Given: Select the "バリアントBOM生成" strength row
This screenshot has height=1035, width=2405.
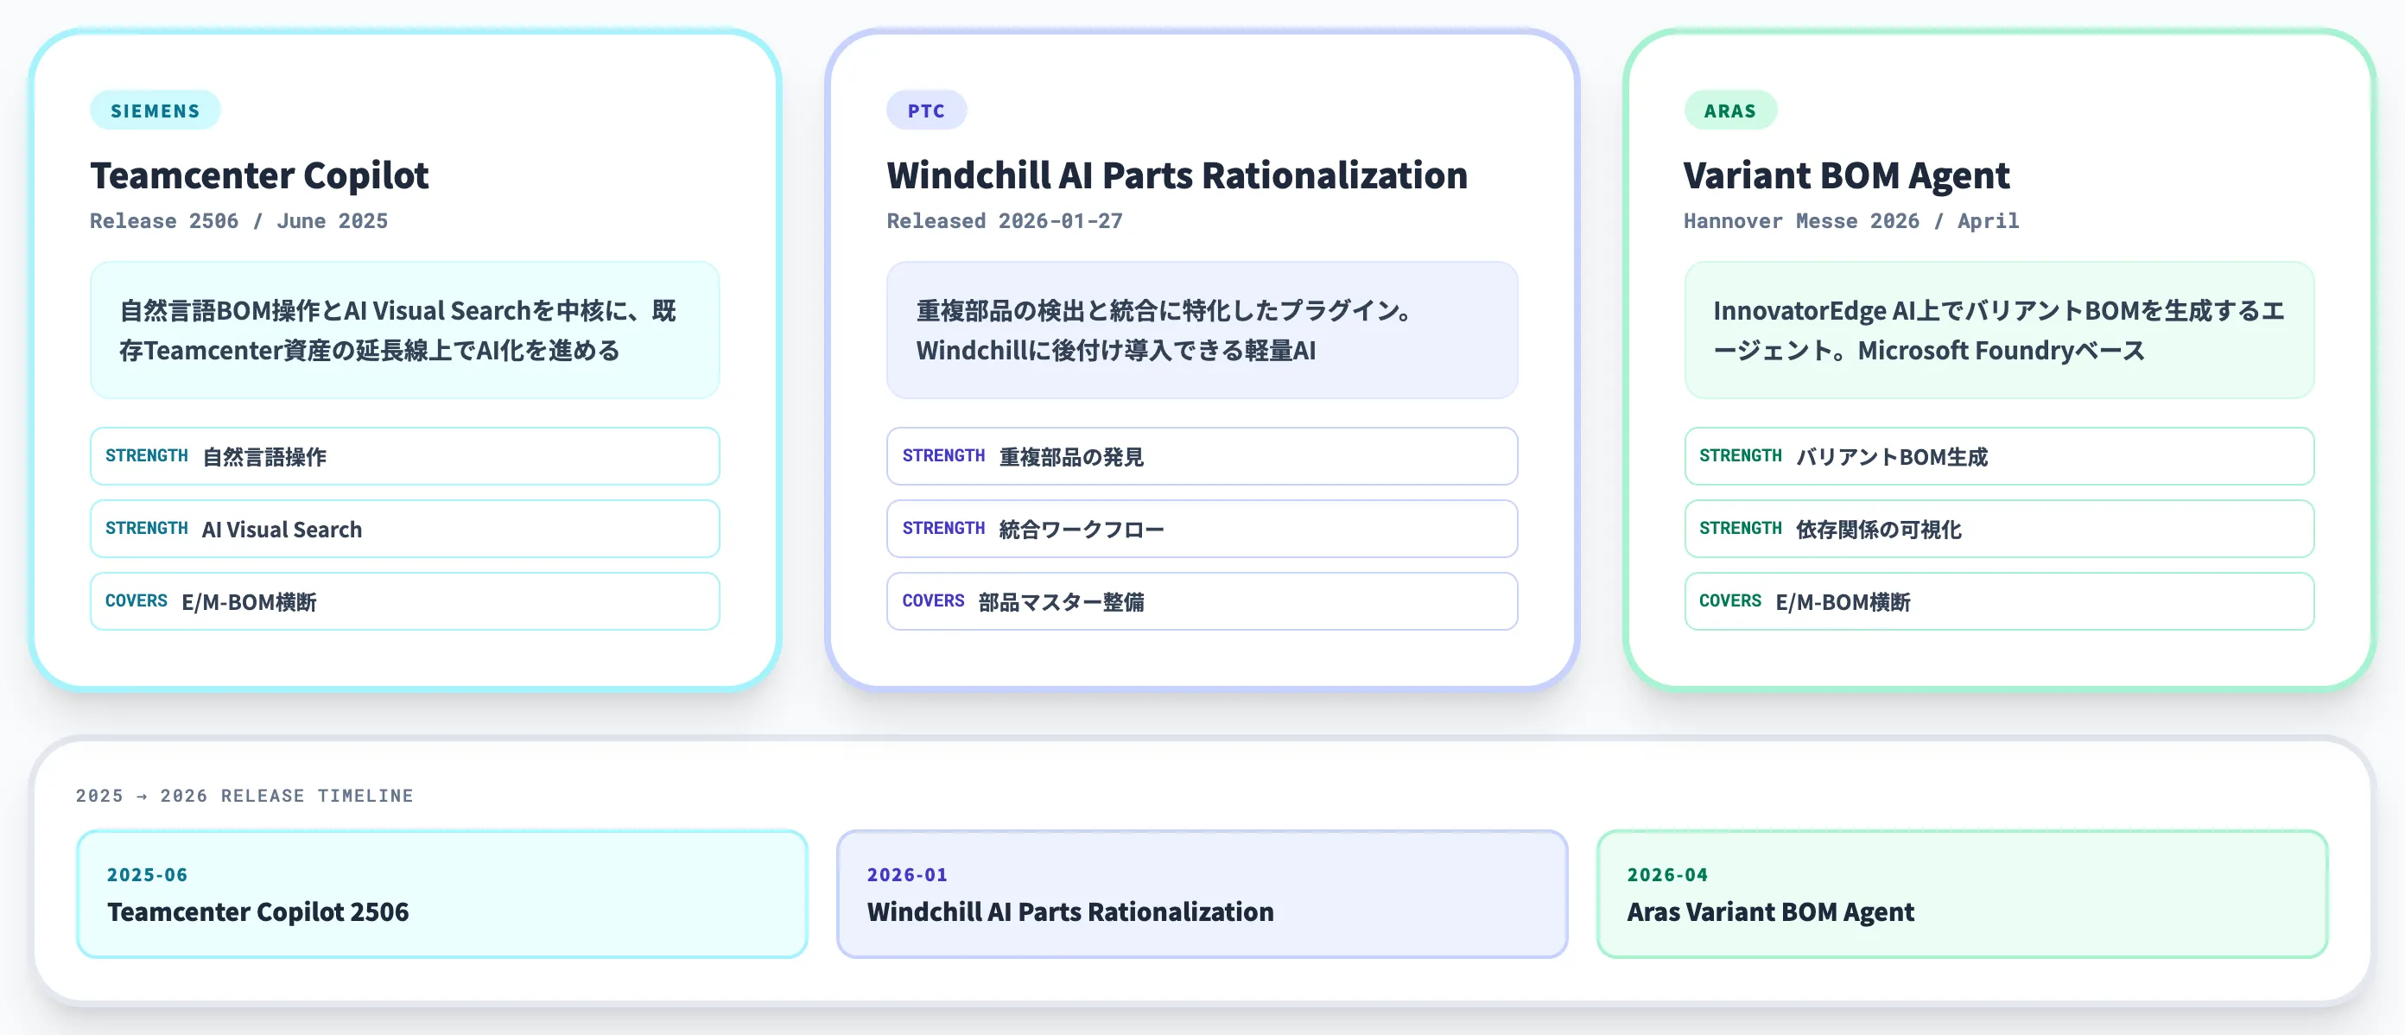Looking at the screenshot, I should coord(1999,456).
